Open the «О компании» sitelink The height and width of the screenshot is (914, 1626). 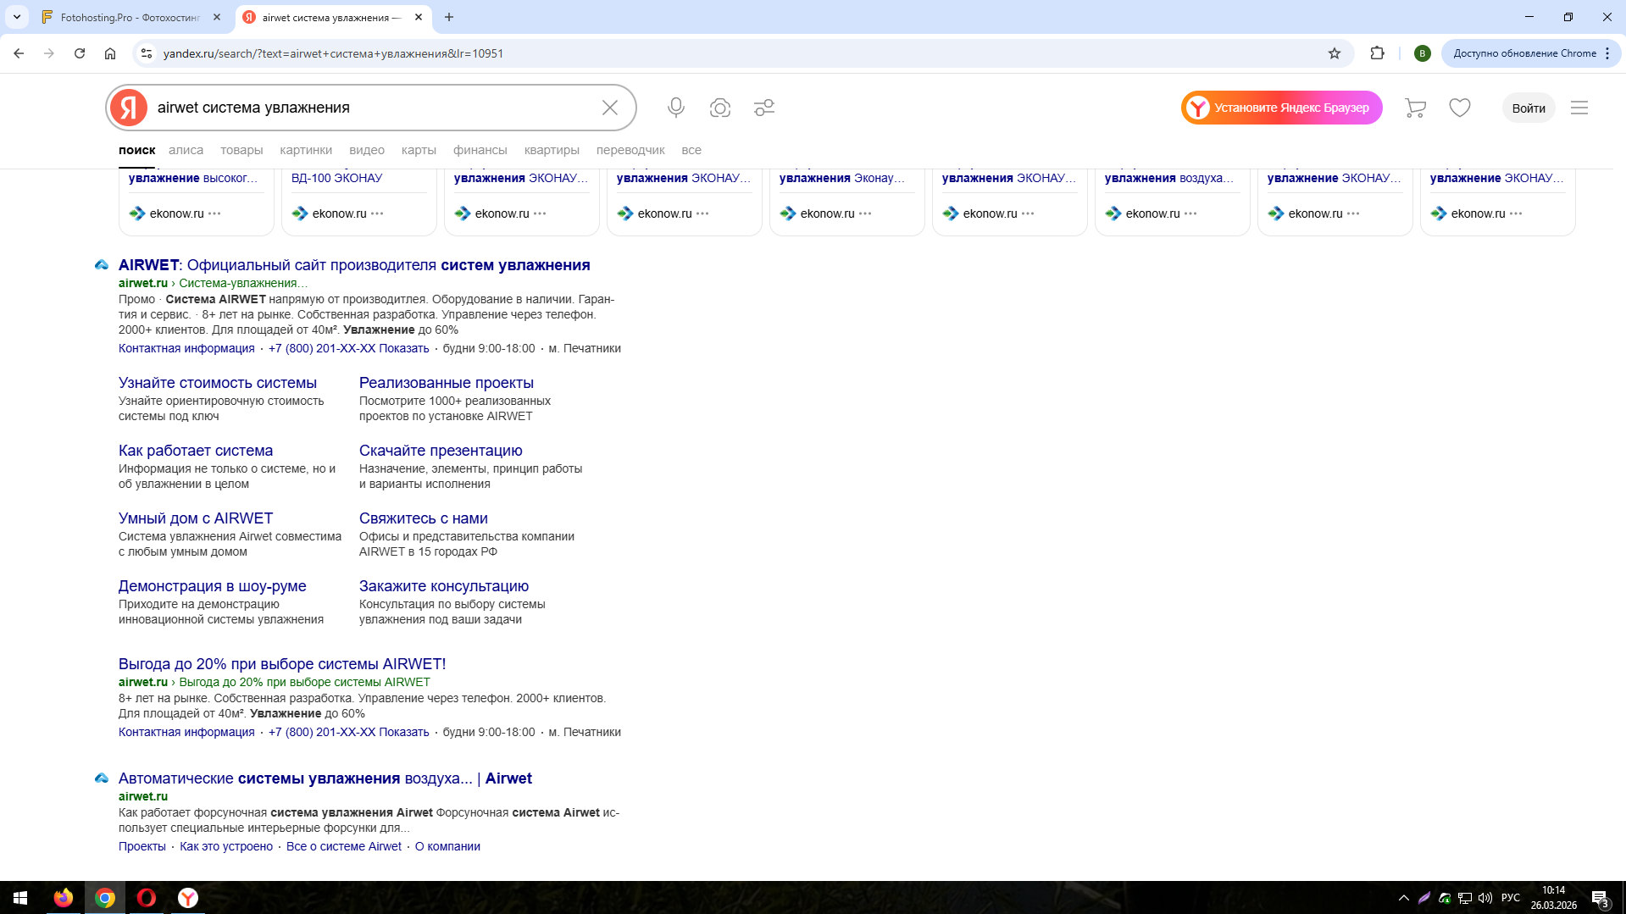pyautogui.click(x=447, y=846)
